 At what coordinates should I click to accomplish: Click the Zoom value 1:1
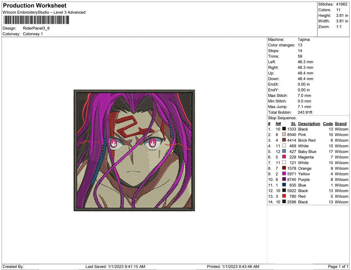(x=339, y=27)
